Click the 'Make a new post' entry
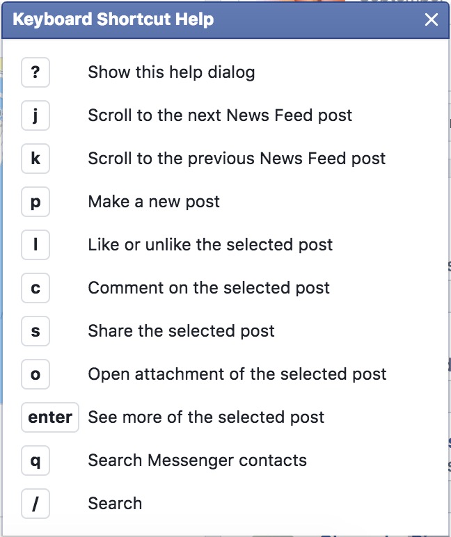 click(154, 202)
